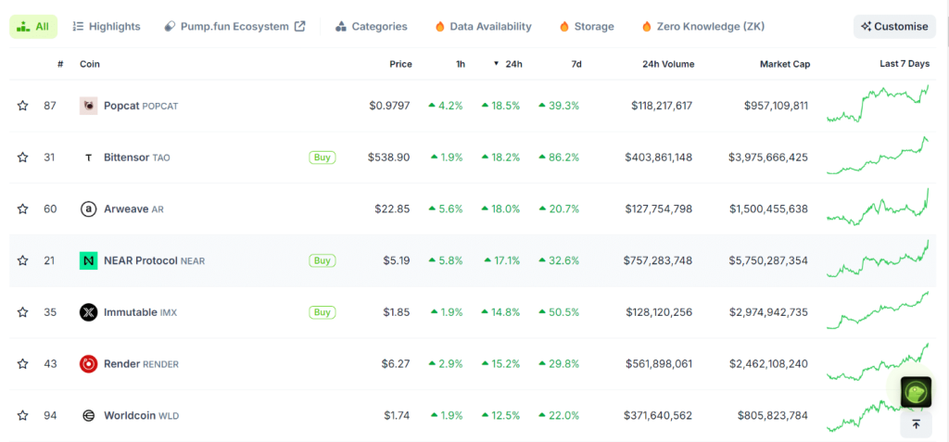Click the Popcat coin logo icon
Viewport: 949px width, 442px height.
88,106
